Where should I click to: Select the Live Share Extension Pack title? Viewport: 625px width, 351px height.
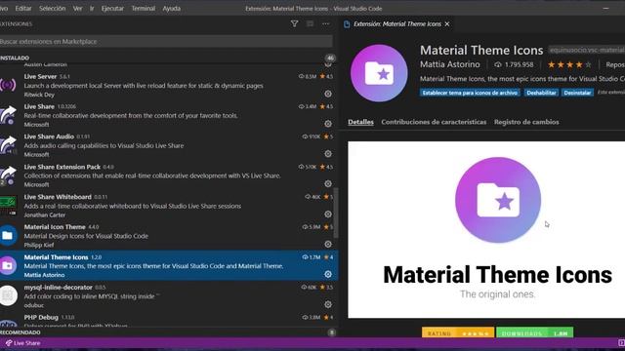pyautogui.click(x=62, y=167)
